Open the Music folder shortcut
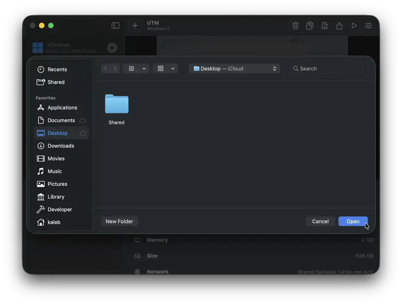The image size is (402, 304). (x=61, y=171)
